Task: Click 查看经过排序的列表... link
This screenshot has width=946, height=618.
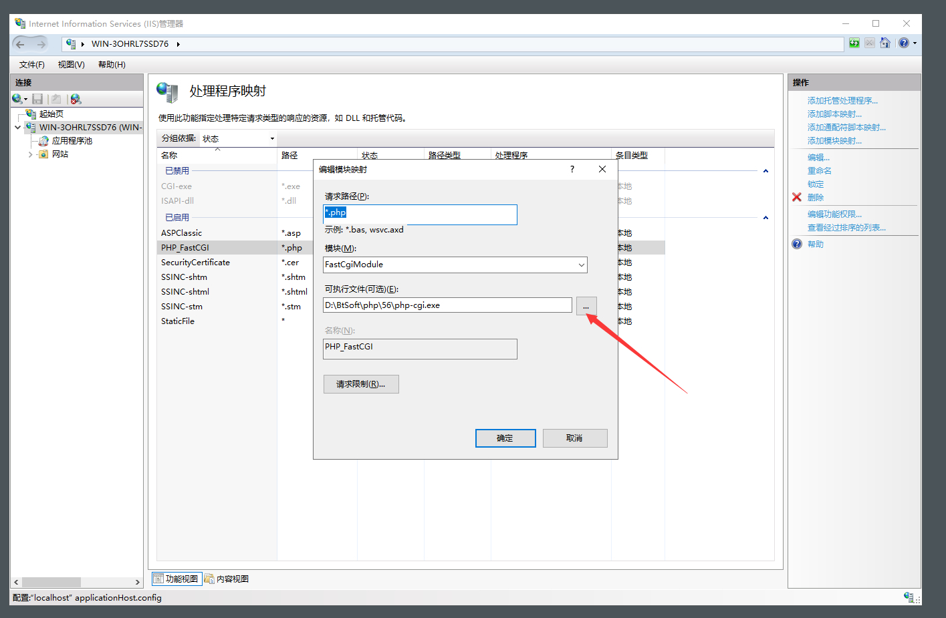Action: [x=846, y=228]
